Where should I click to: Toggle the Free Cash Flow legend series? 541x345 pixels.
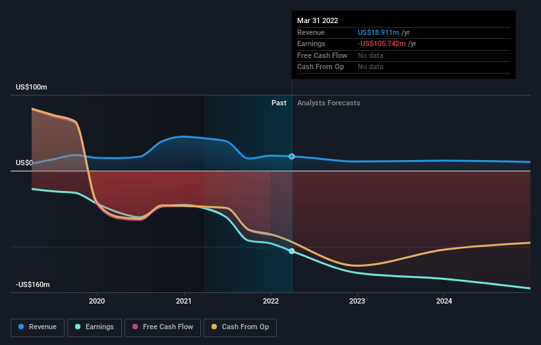point(163,327)
